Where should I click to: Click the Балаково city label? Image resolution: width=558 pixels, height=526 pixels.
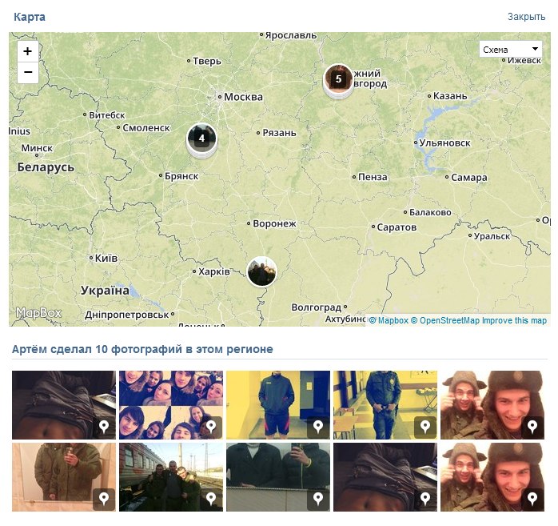tap(430, 212)
